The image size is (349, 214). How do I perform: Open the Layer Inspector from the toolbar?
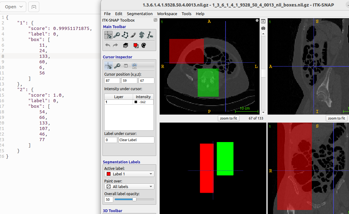pos(126,45)
